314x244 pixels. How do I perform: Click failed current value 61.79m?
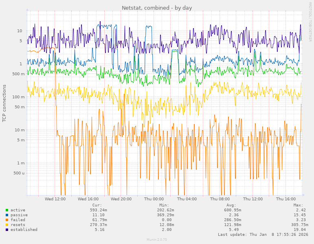pyautogui.click(x=99, y=220)
